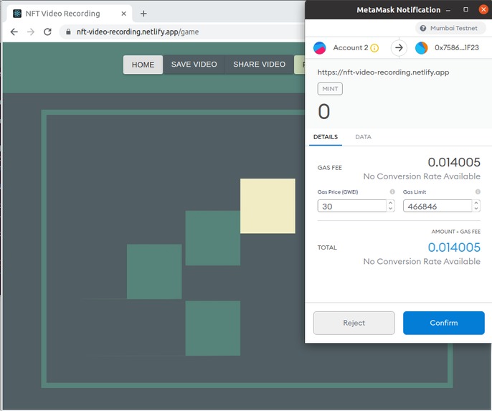Confirm the MetaMask transaction
The height and width of the screenshot is (411, 492).
(444, 323)
